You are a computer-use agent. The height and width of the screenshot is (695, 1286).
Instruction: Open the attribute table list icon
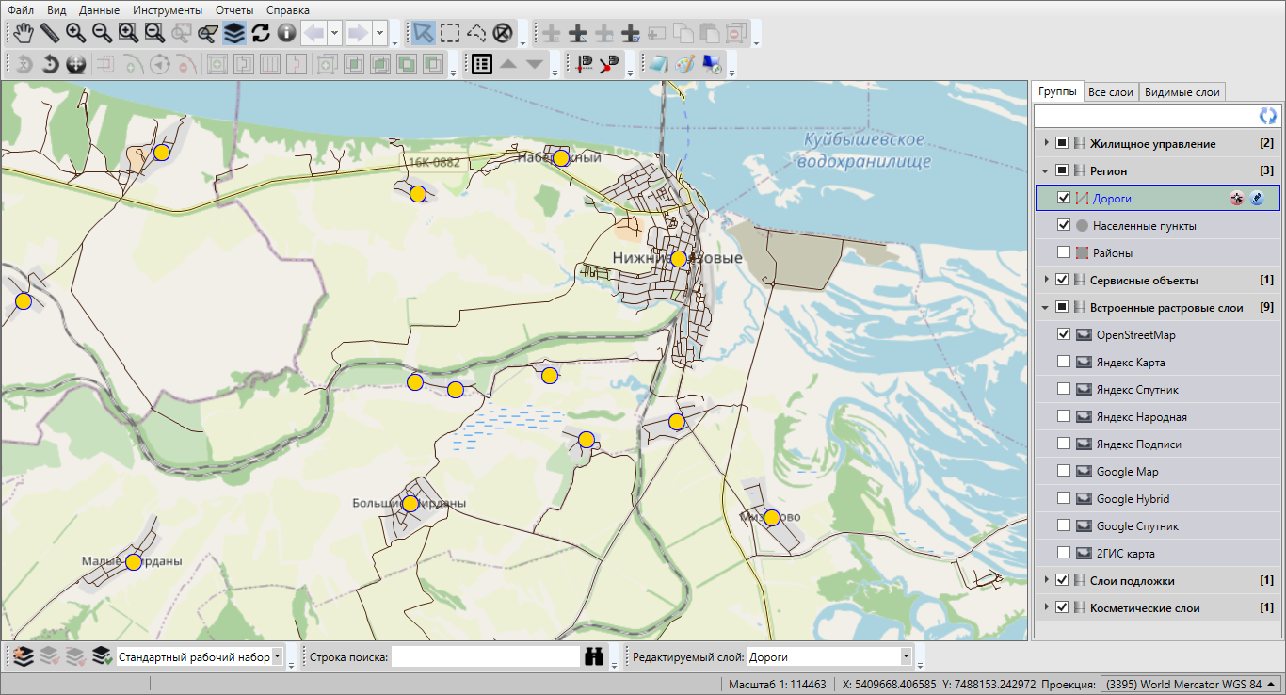pyautogui.click(x=482, y=64)
